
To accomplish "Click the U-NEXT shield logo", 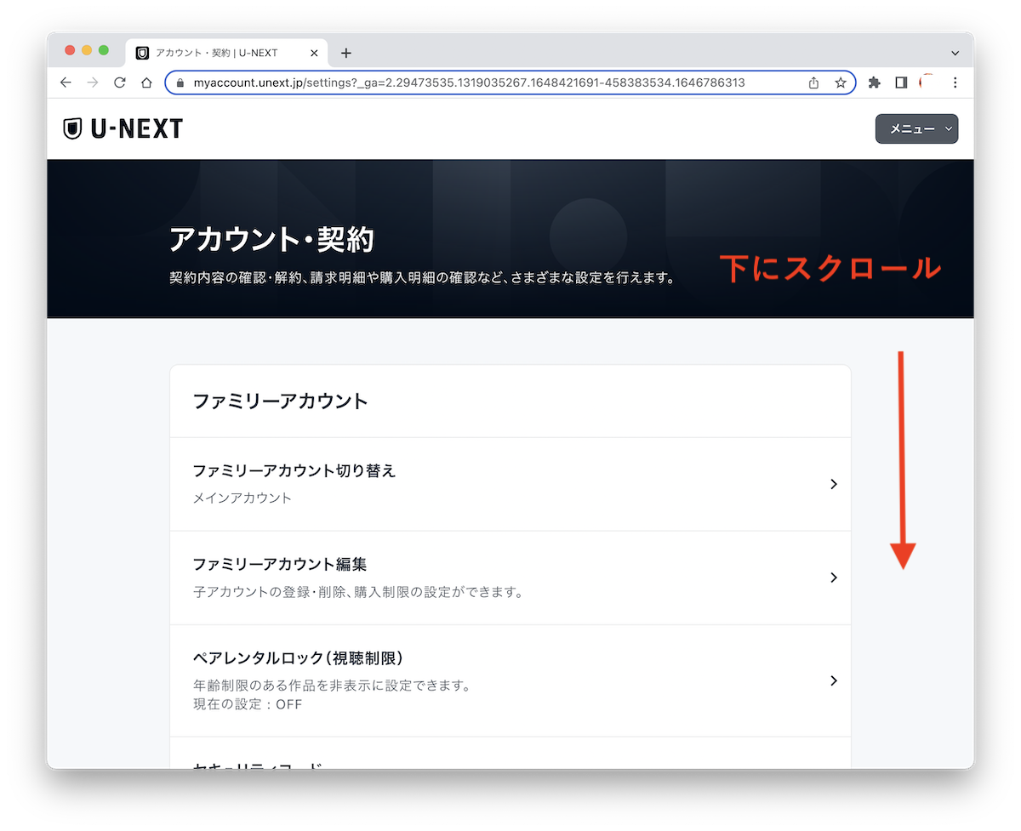I will coord(72,128).
